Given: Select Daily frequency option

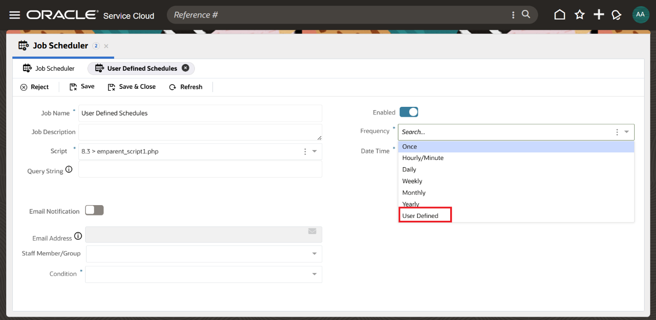Looking at the screenshot, I should 516,169.
